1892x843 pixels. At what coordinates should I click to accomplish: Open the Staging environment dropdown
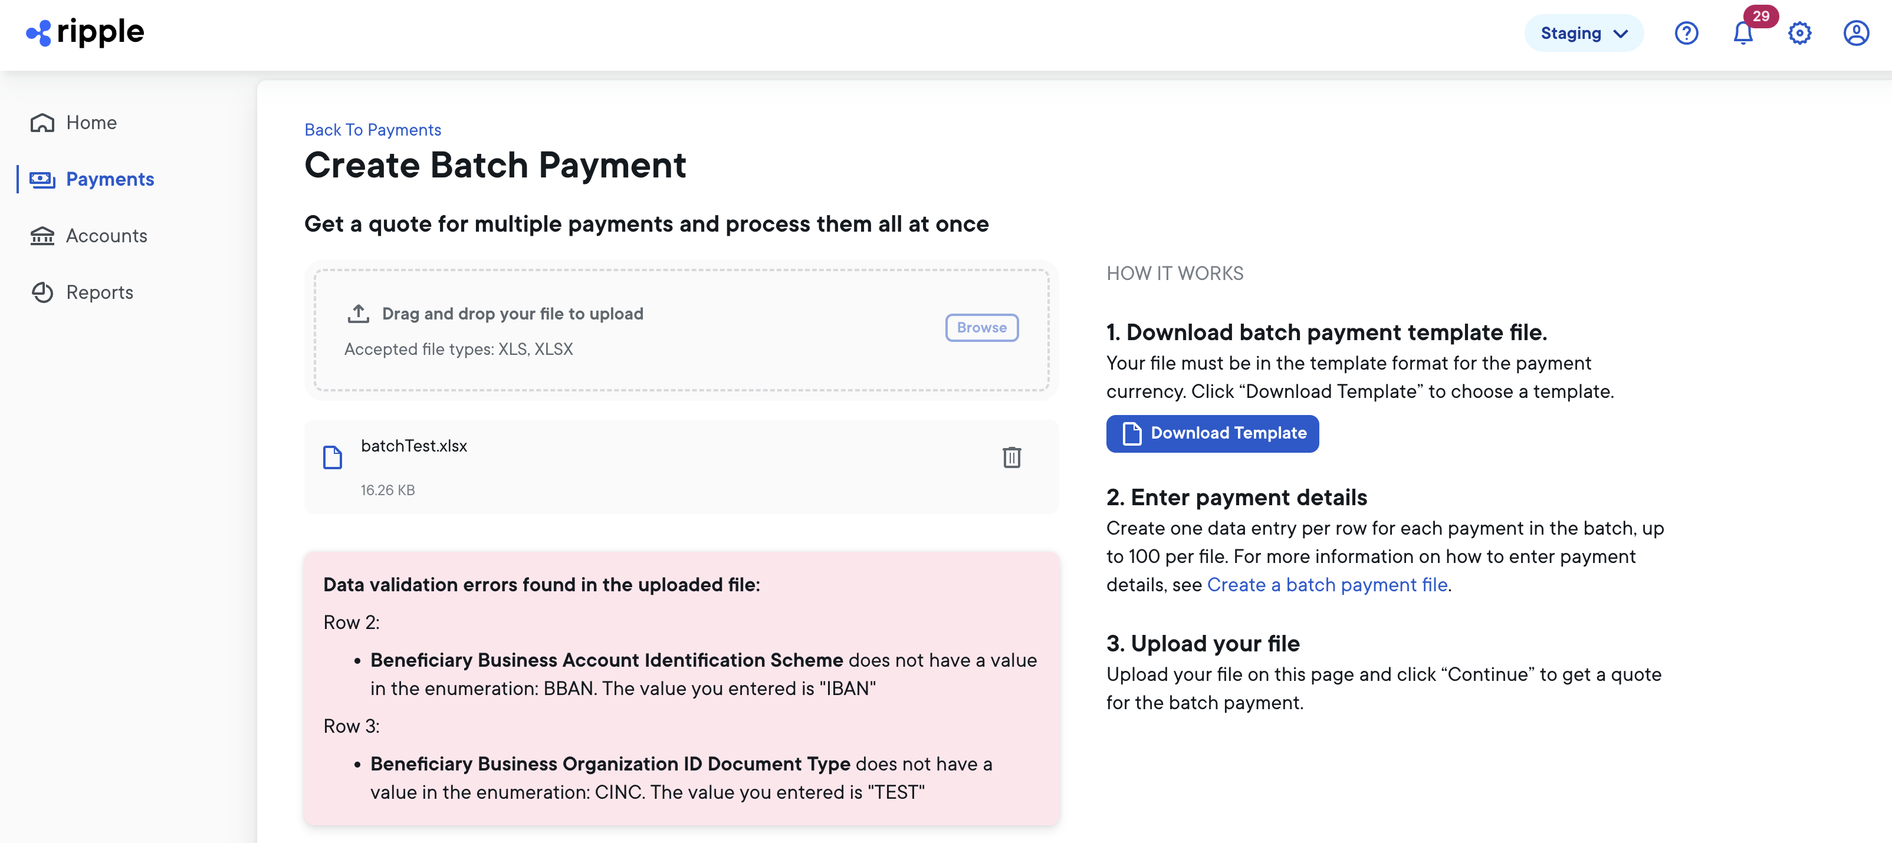pyautogui.click(x=1584, y=33)
